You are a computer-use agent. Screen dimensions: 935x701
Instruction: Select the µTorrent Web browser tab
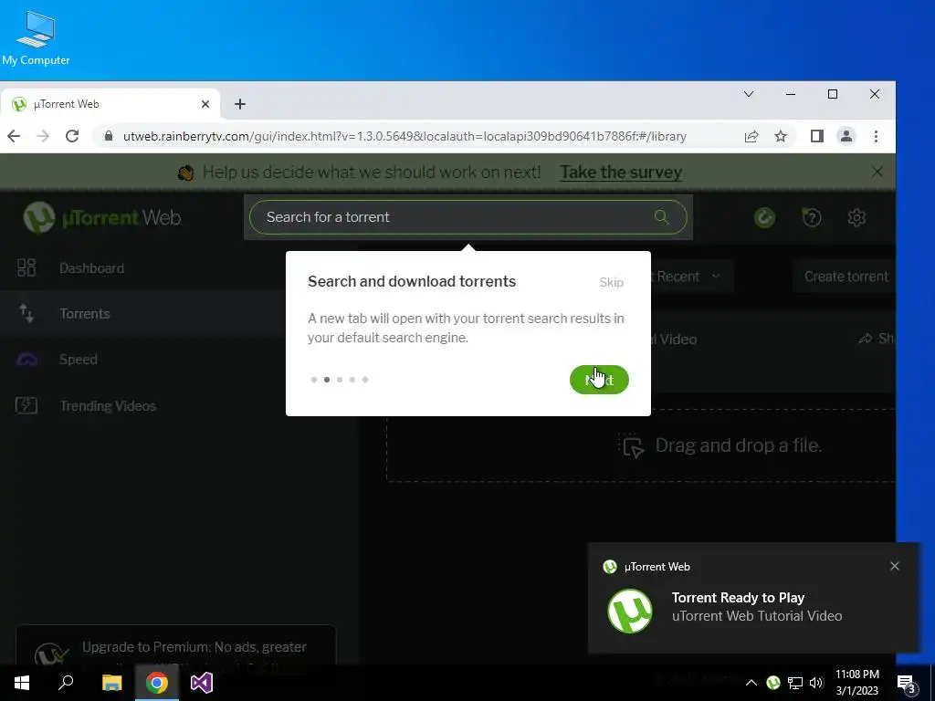click(110, 104)
